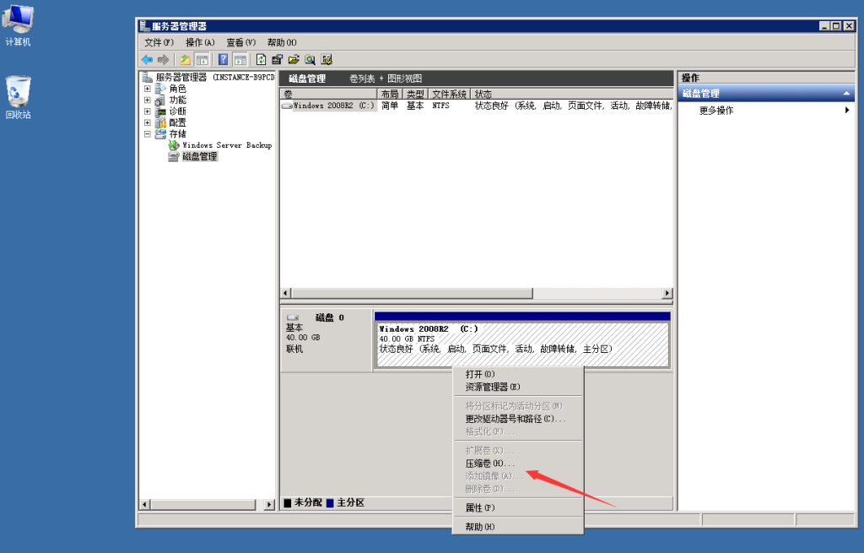Expand the 诊断 tree node
864x553 pixels.
click(x=147, y=111)
